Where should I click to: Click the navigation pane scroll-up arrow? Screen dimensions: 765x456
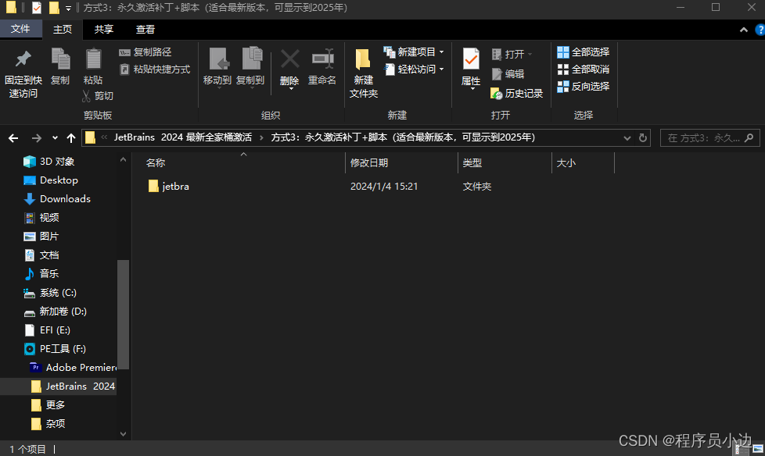(x=123, y=159)
